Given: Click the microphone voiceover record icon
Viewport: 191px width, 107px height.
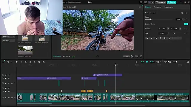Looking at the screenshot, I should point(136,62).
